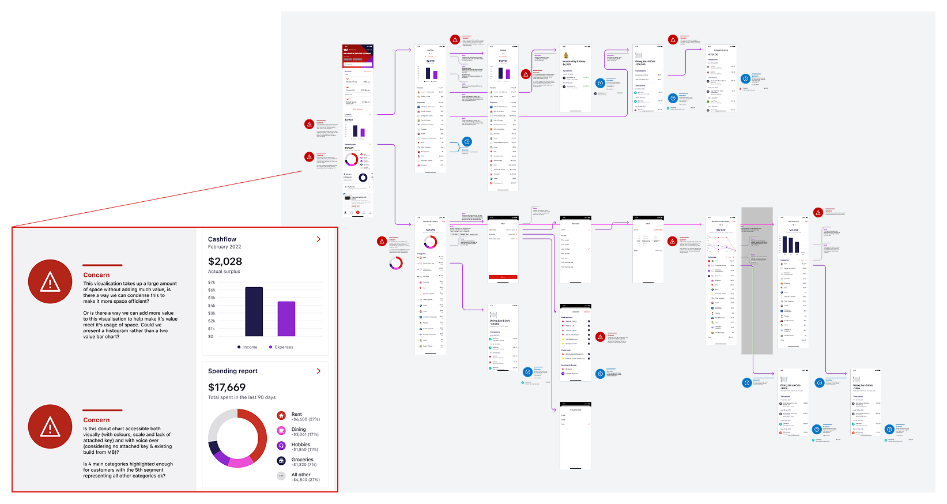The width and height of the screenshot is (947, 504).
Task: Open the red Concern triangle beside the donut chart
Action: click(50, 427)
